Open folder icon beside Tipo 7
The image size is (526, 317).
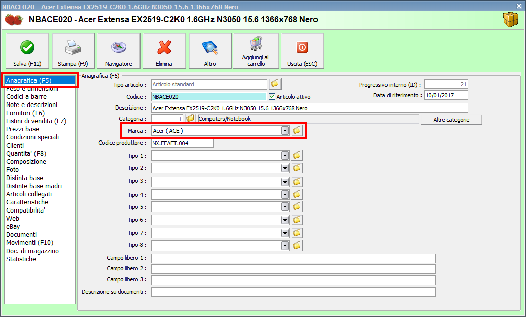(x=297, y=232)
